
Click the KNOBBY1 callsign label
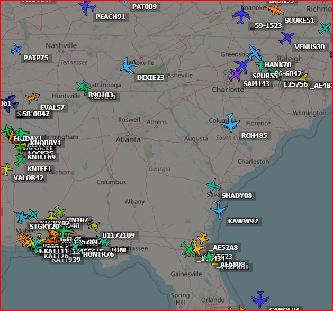click(46, 143)
